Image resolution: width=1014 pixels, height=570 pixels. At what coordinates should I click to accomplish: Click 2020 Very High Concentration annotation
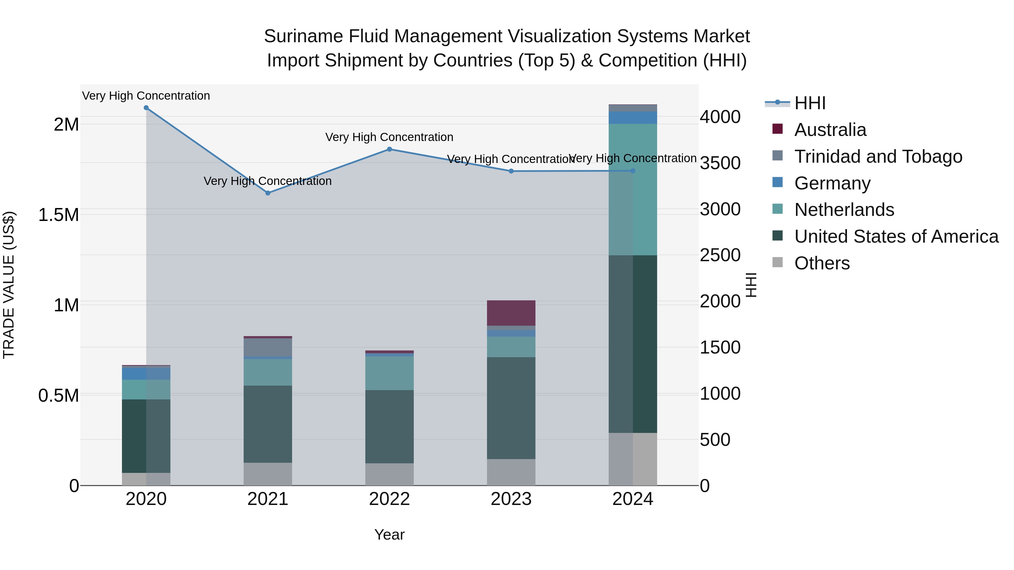[146, 96]
